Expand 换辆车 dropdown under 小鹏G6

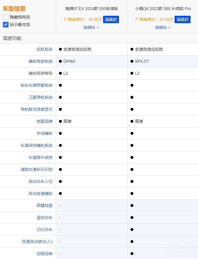163,27
